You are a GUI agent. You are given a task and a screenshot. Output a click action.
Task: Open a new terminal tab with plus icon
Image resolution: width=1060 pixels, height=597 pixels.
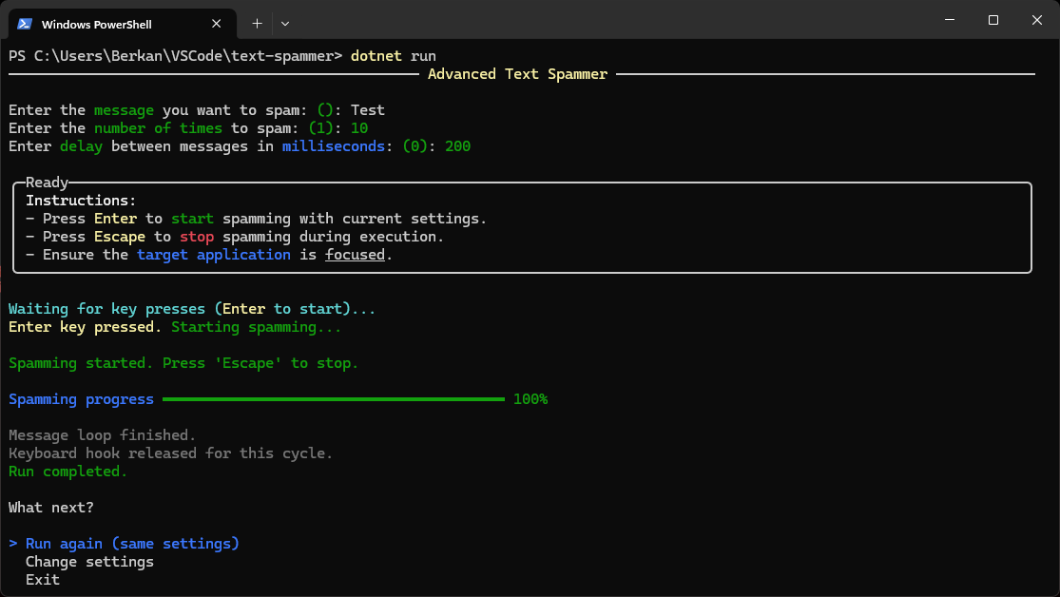[258, 23]
